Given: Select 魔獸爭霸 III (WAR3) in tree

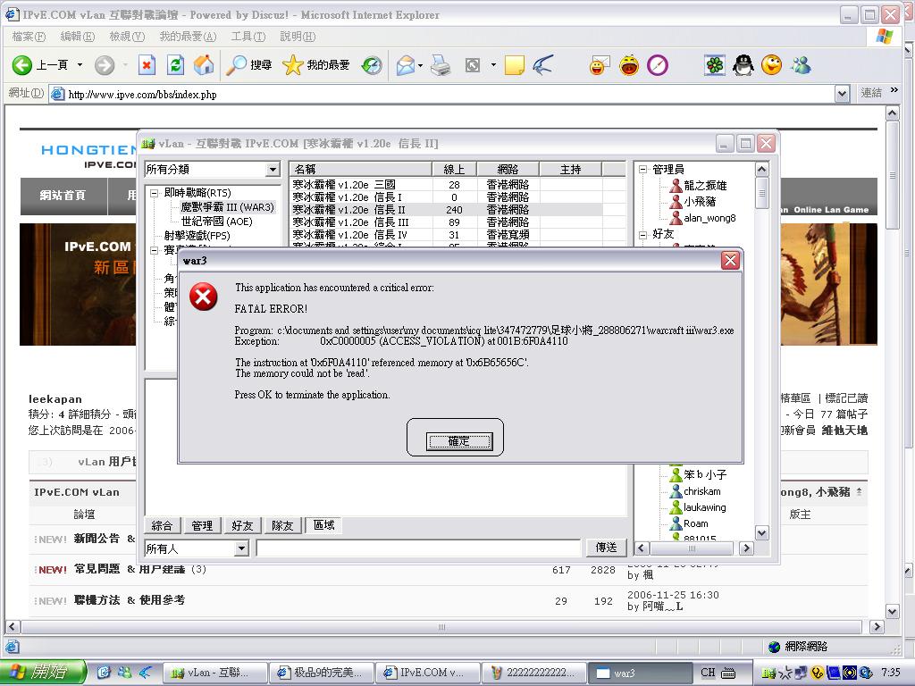Looking at the screenshot, I should coord(227,207).
